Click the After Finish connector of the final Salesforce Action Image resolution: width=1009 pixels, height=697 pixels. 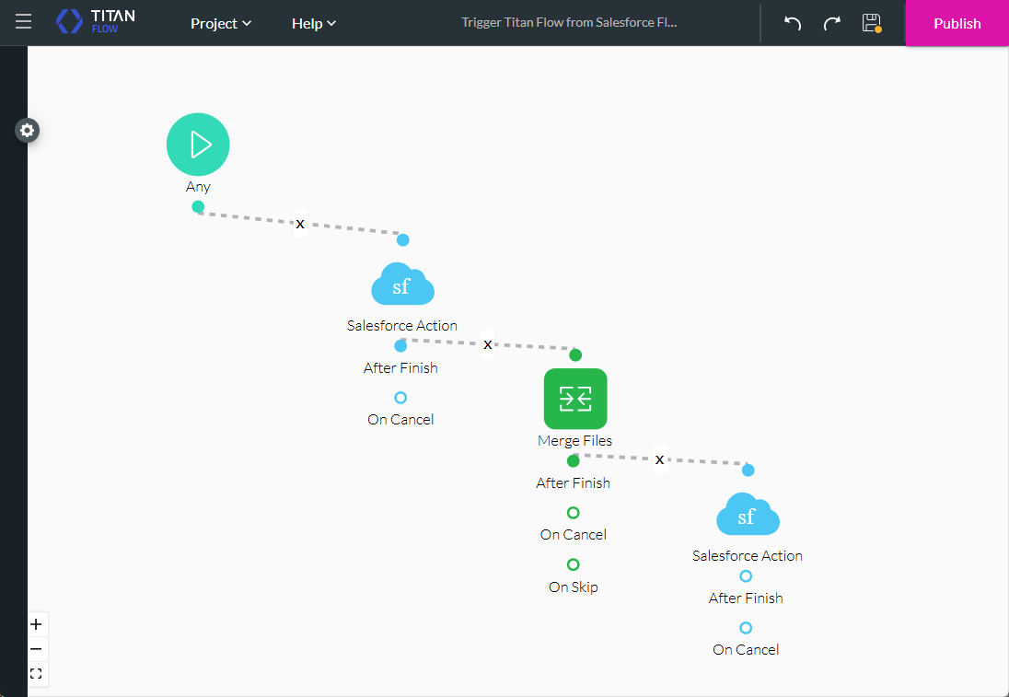point(746,576)
